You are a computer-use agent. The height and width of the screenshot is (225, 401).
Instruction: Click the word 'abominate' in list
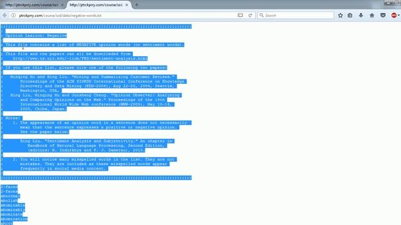coord(11,214)
